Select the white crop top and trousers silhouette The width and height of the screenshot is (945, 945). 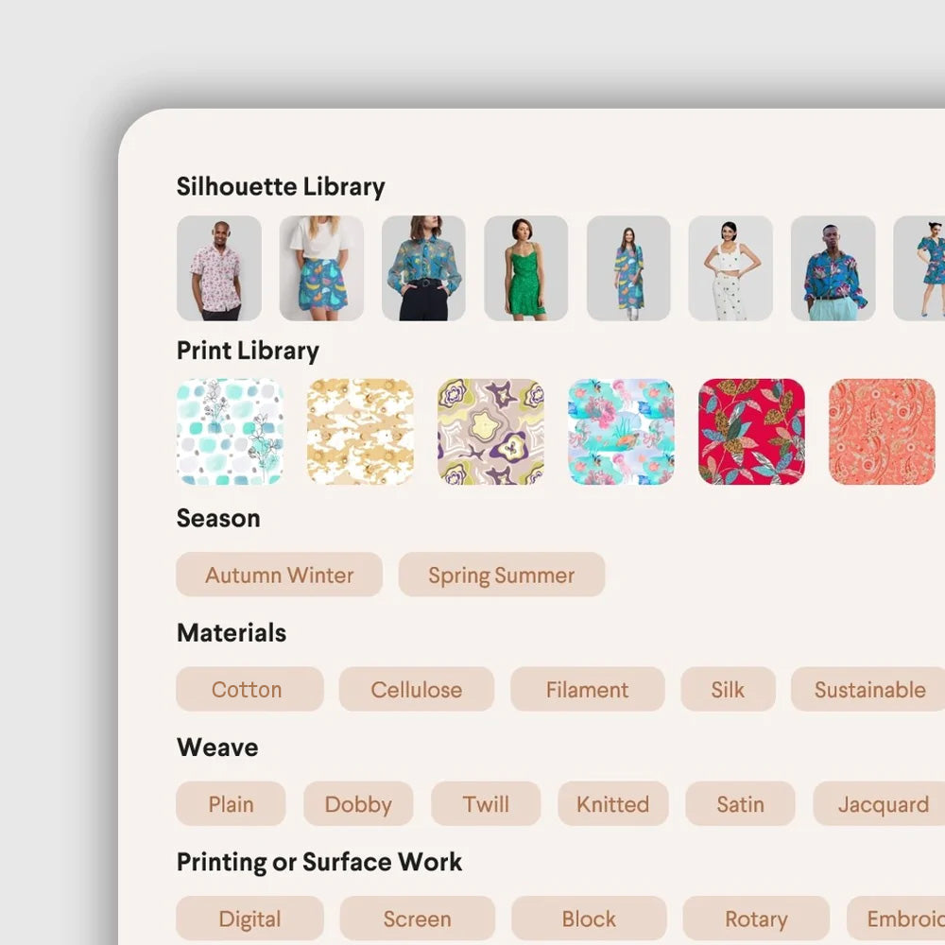pyautogui.click(x=730, y=268)
